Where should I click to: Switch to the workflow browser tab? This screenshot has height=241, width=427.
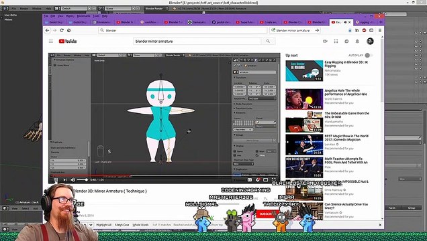pyautogui.click(x=150, y=22)
